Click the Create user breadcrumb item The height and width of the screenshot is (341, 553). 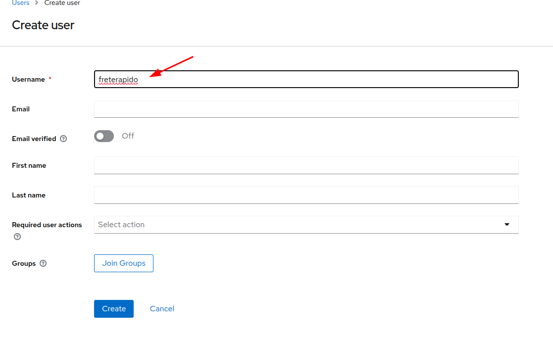[x=62, y=3]
